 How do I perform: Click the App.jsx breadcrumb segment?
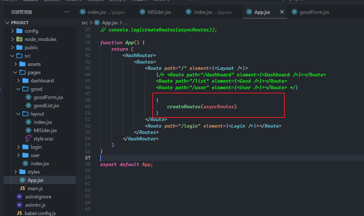click(x=110, y=23)
